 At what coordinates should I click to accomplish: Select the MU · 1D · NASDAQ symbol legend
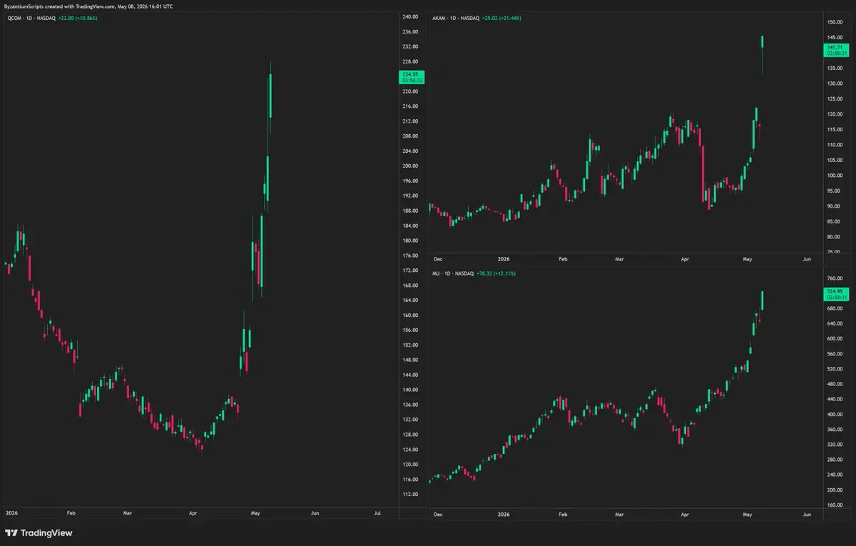453,273
